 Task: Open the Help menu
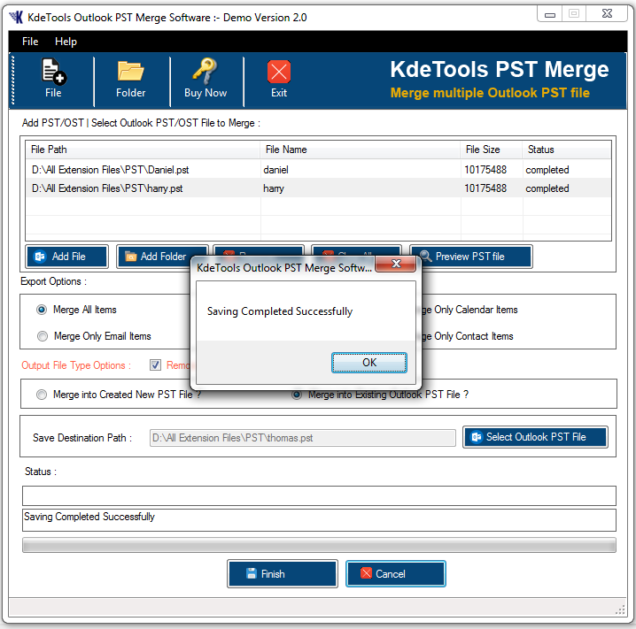pyautogui.click(x=66, y=42)
